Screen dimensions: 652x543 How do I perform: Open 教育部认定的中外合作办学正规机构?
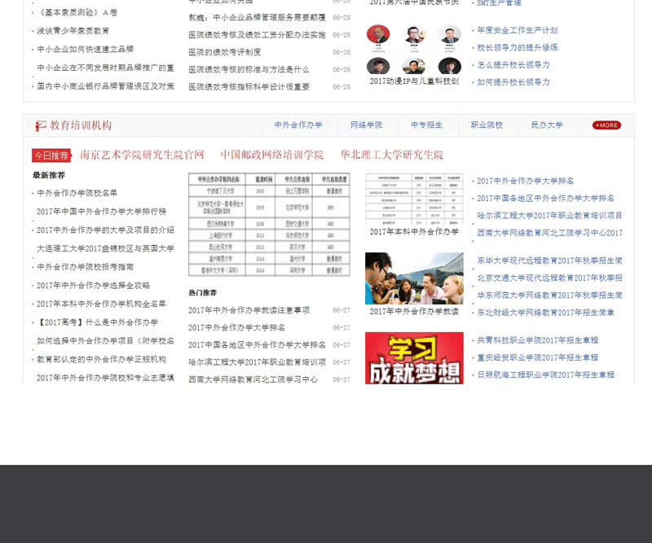pos(101,359)
